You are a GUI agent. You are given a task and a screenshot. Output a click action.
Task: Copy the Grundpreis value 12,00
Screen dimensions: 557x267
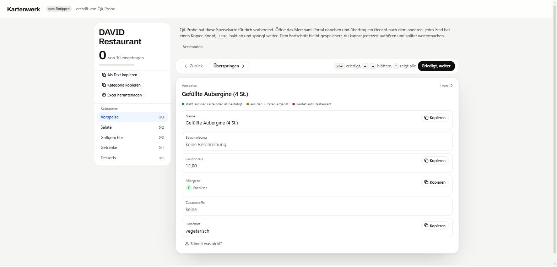pos(435,161)
